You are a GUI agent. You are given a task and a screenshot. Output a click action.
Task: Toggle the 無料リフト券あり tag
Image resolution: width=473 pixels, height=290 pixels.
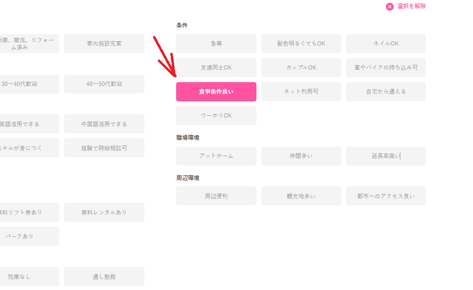tap(29, 212)
